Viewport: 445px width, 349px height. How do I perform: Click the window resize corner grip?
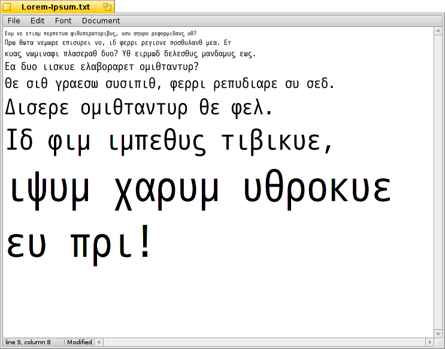438,342
